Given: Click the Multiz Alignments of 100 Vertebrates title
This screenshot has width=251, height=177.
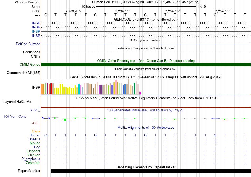Looking at the screenshot, I should [146, 128].
